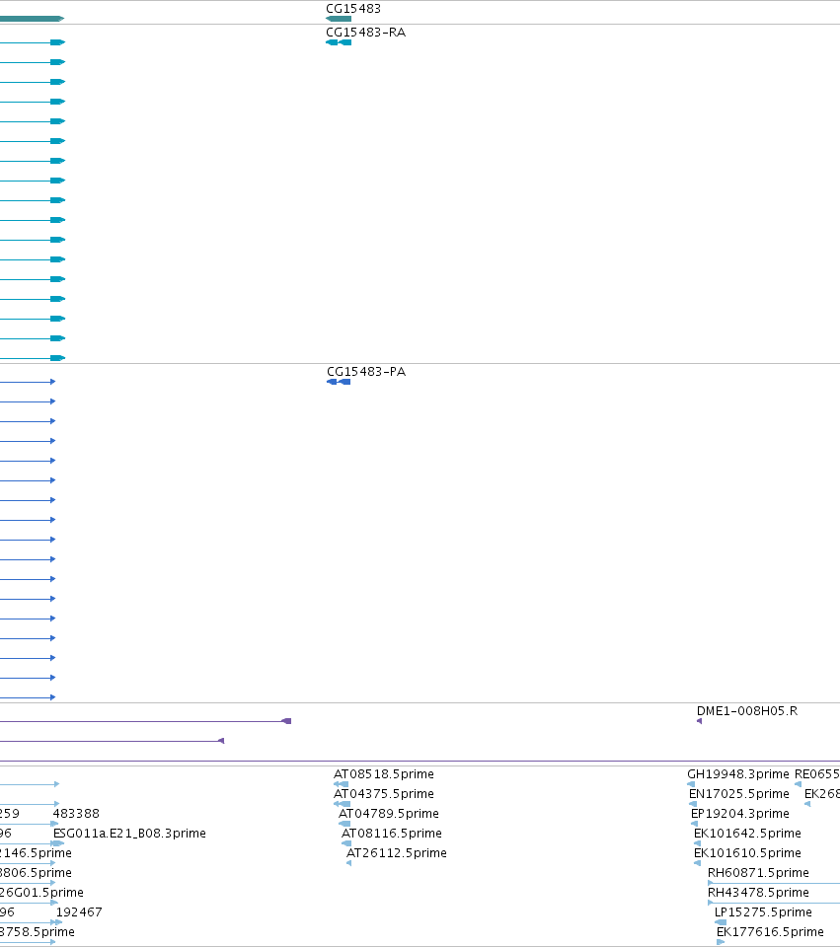This screenshot has height=947, width=840.
Task: Click the EST glyph under AT04789.5prime
Action: 344,824
